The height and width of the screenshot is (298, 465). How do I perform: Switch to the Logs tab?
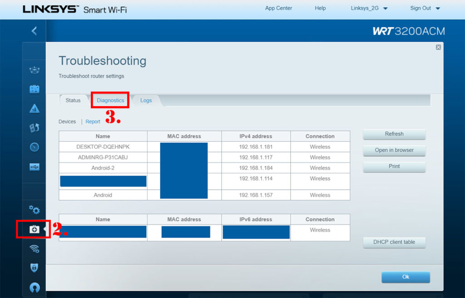(146, 100)
